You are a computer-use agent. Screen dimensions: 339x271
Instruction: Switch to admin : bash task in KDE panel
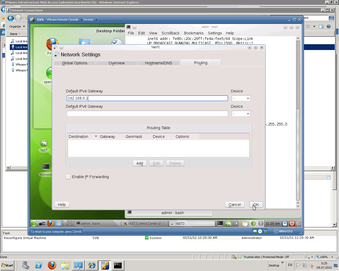(97, 223)
